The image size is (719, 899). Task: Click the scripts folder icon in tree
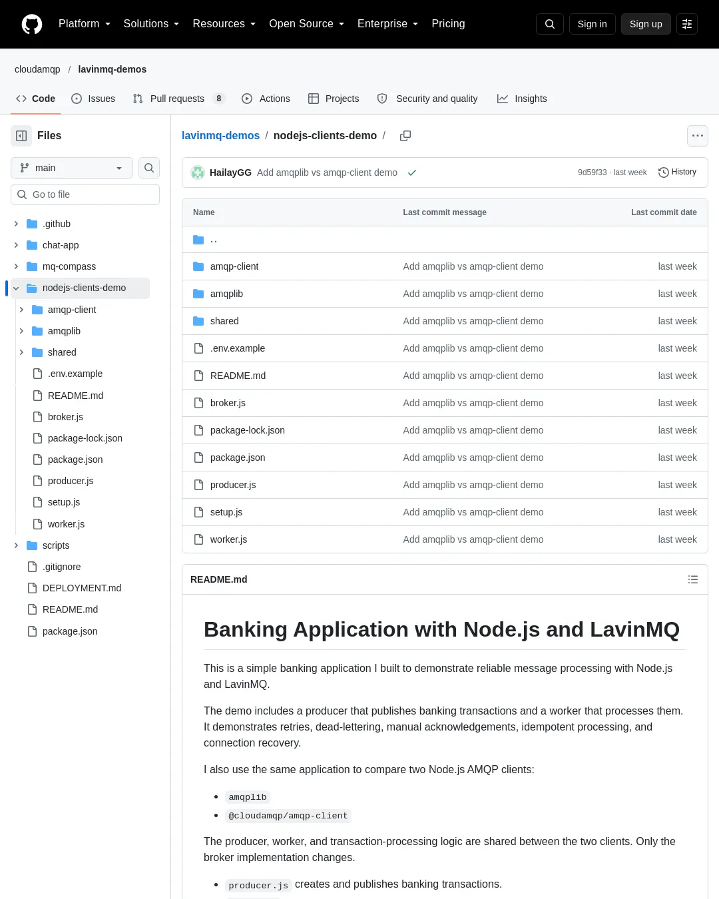pyautogui.click(x=32, y=545)
